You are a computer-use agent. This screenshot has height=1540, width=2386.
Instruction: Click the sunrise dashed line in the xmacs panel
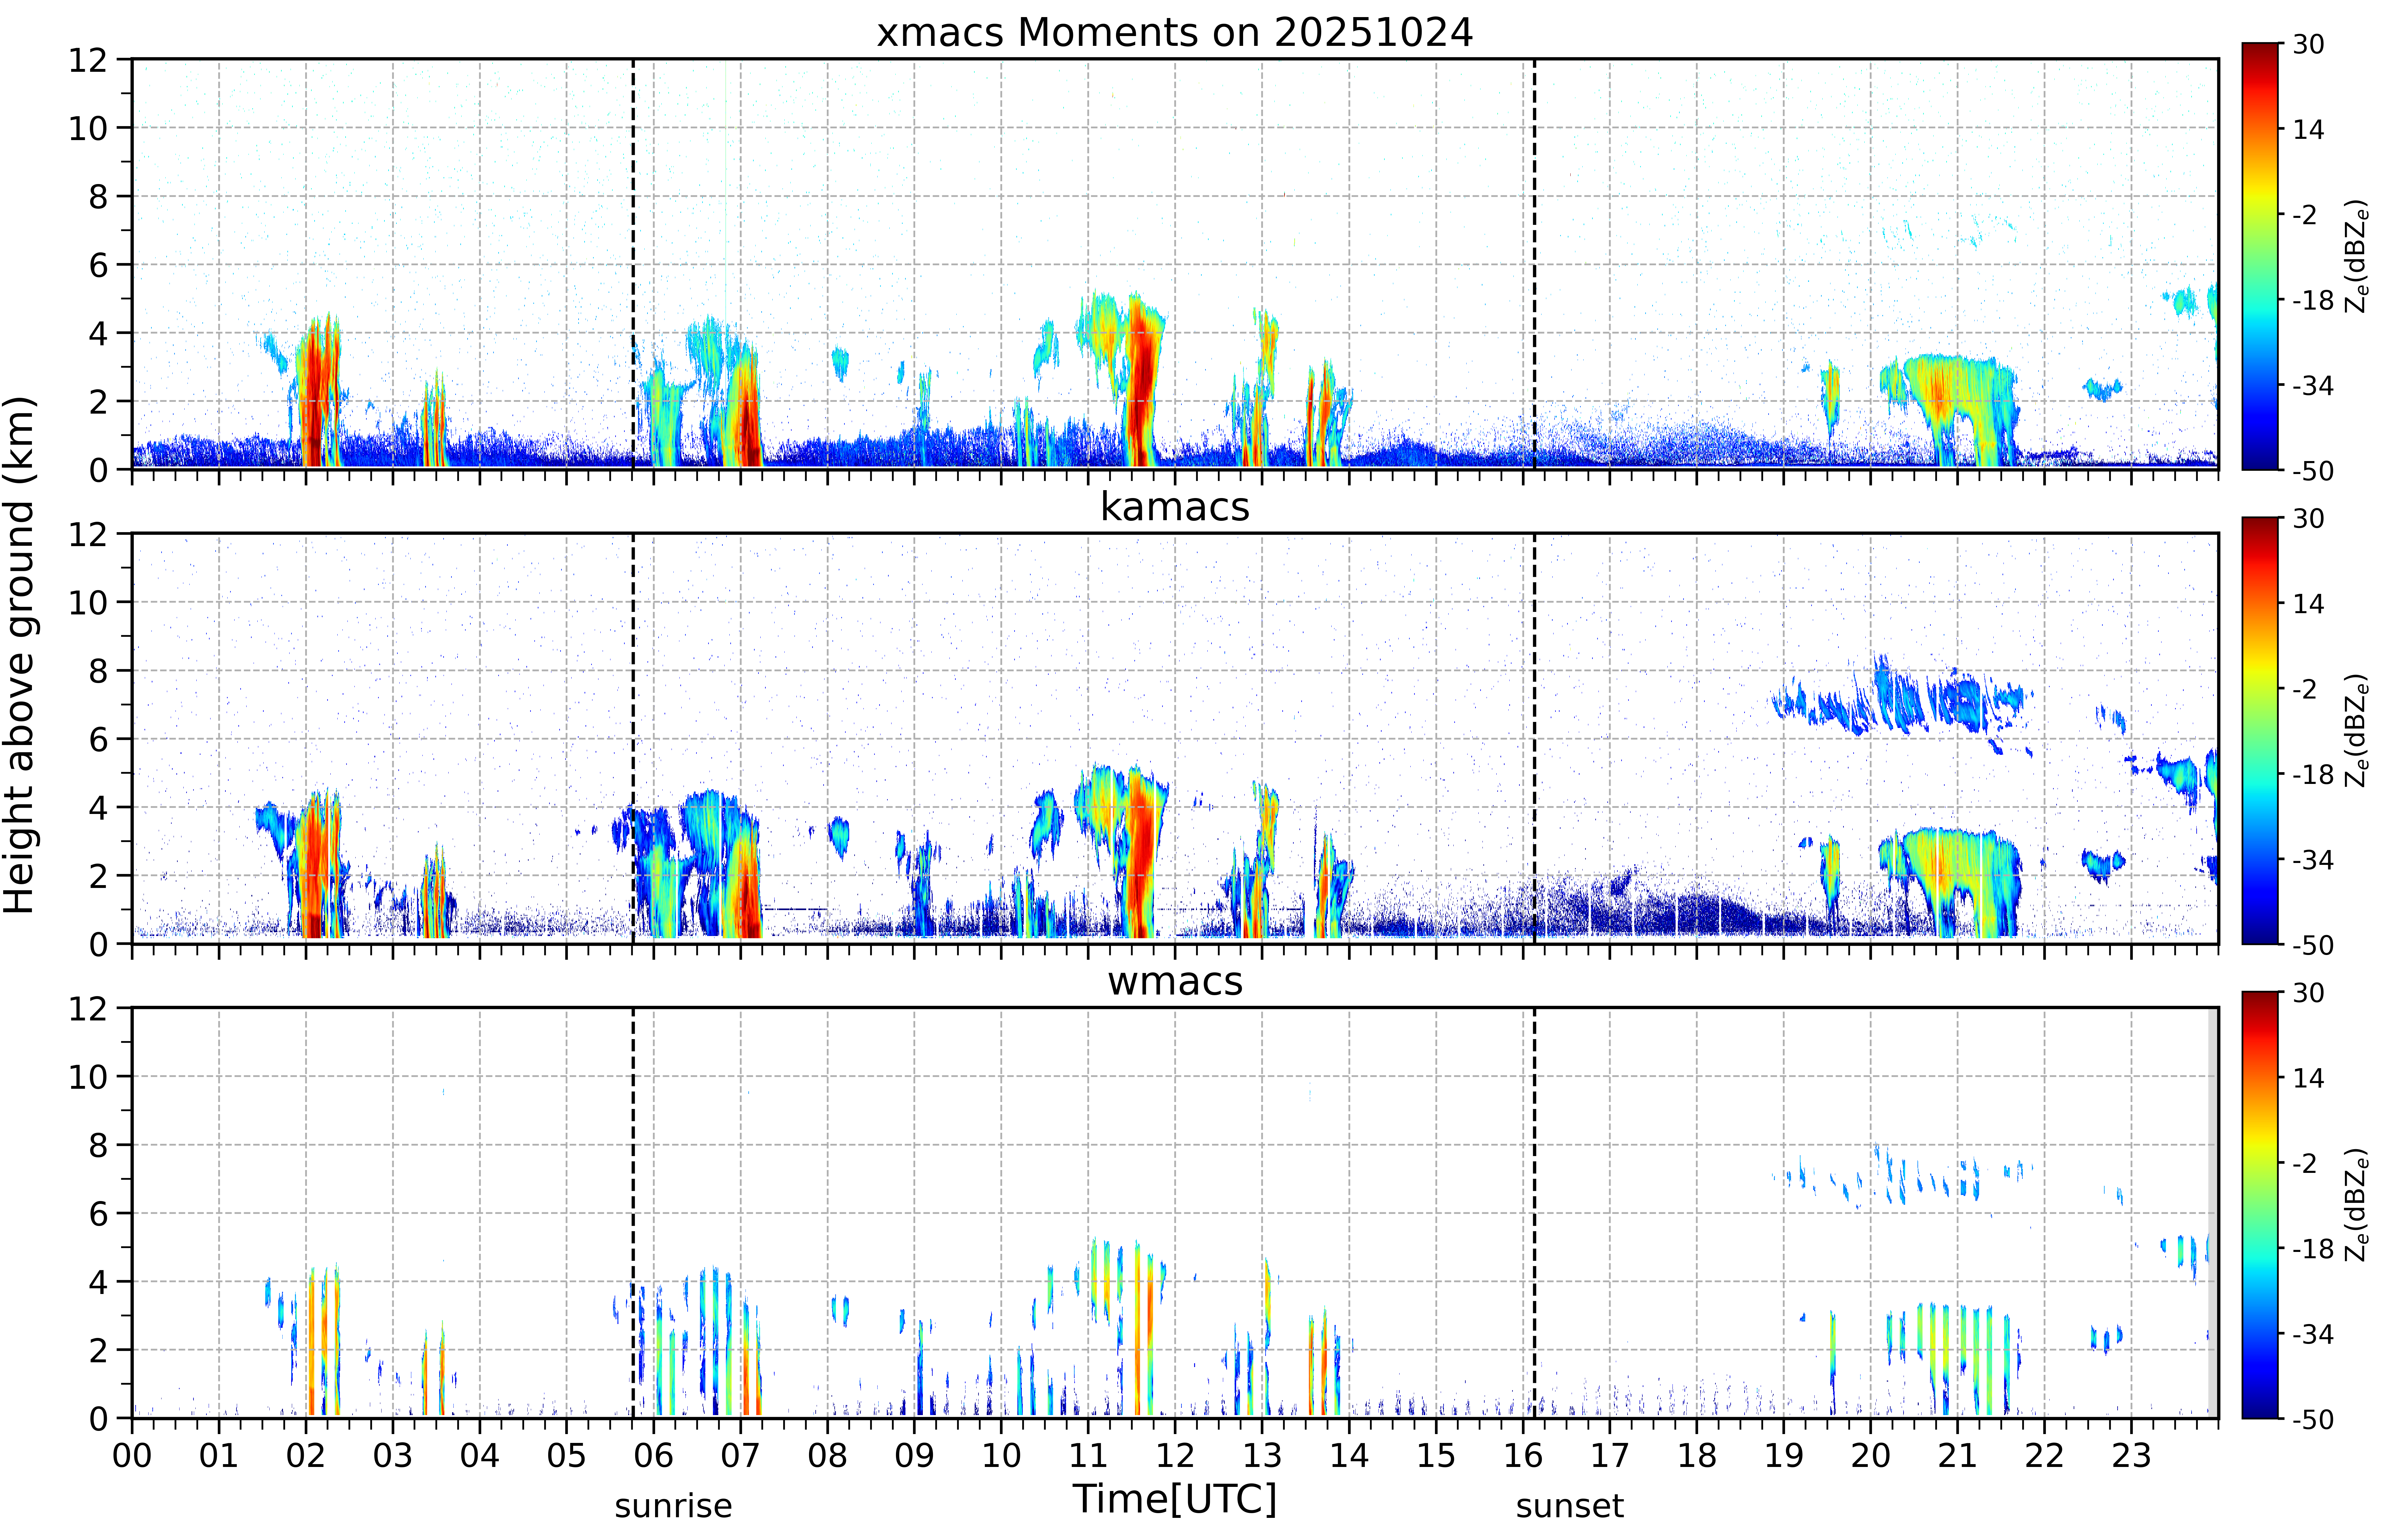click(x=633, y=264)
